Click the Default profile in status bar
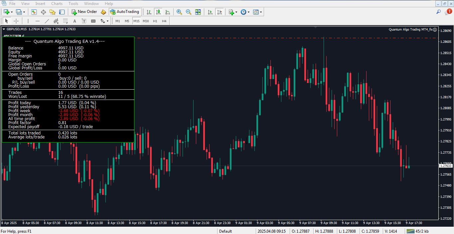Screen dimensions: 454x234 click(x=226, y=231)
